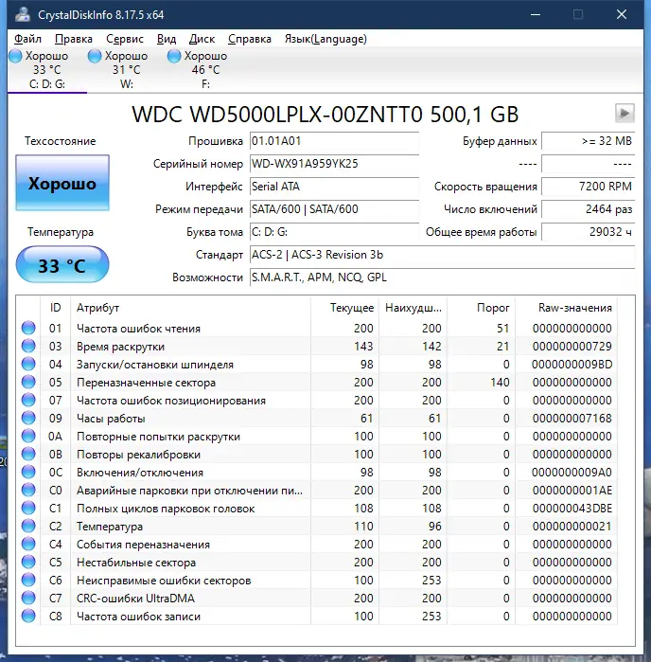The height and width of the screenshot is (662, 651).
Task: Click the status icon for Переназначенные сектора
Action: (28, 382)
